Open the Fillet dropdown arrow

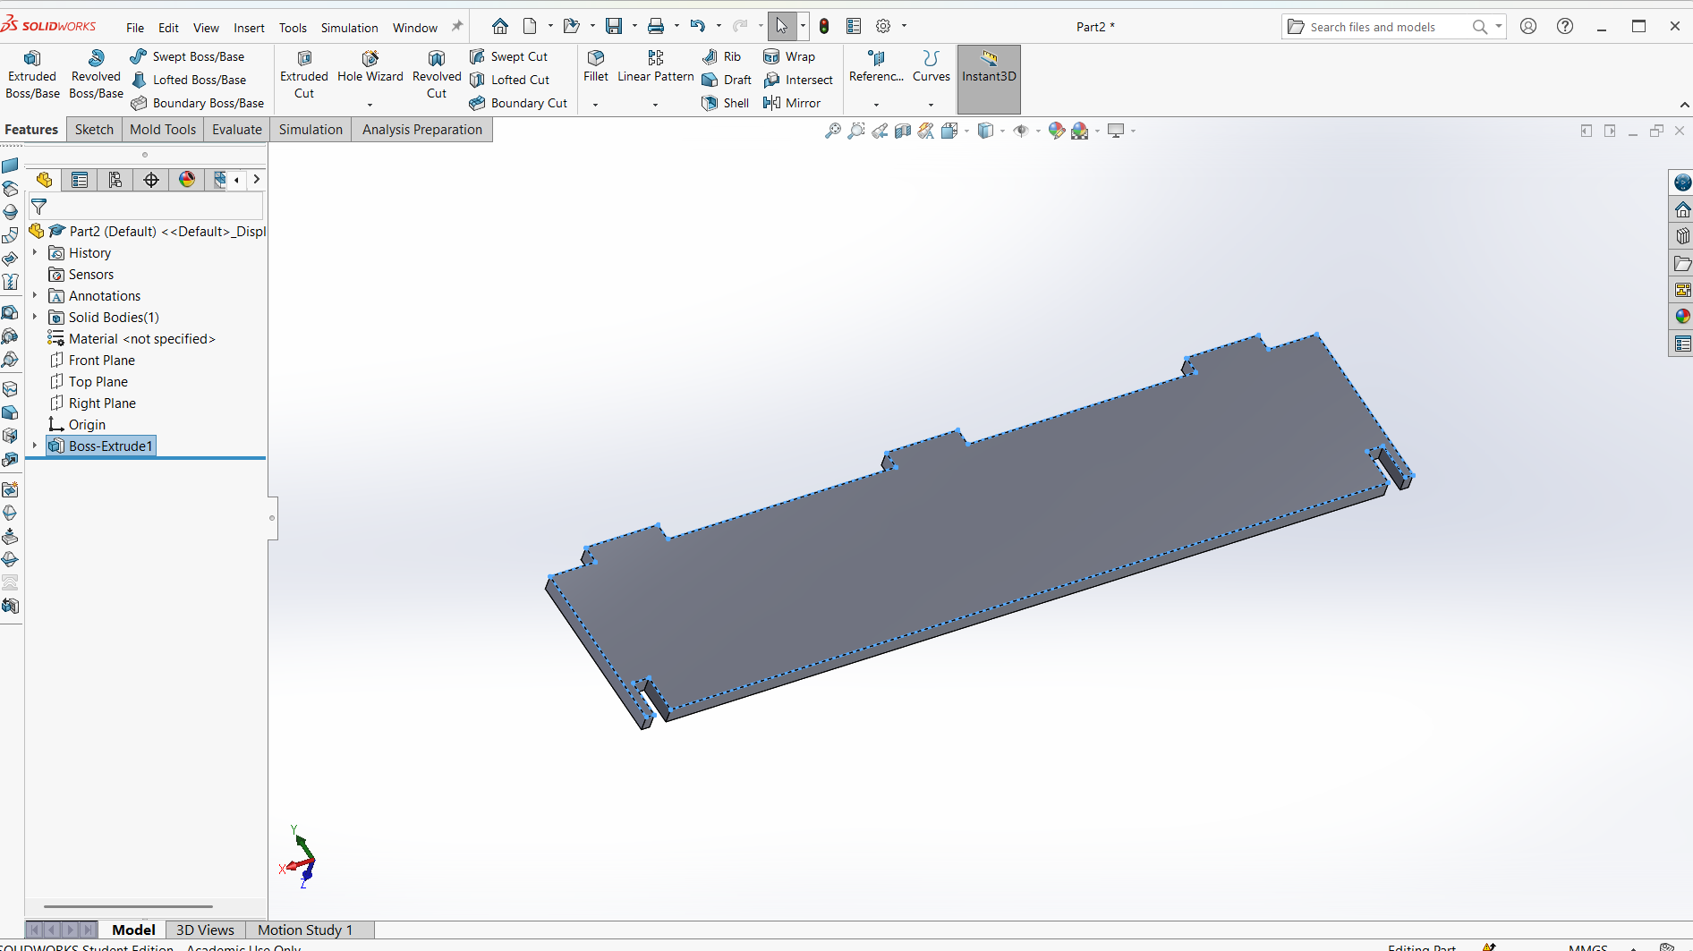click(x=596, y=105)
